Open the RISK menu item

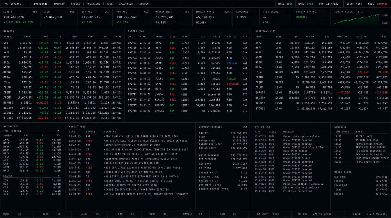click(110, 4)
